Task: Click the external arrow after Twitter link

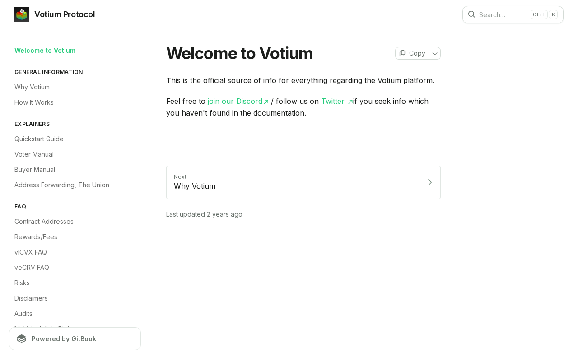Action: point(350,102)
